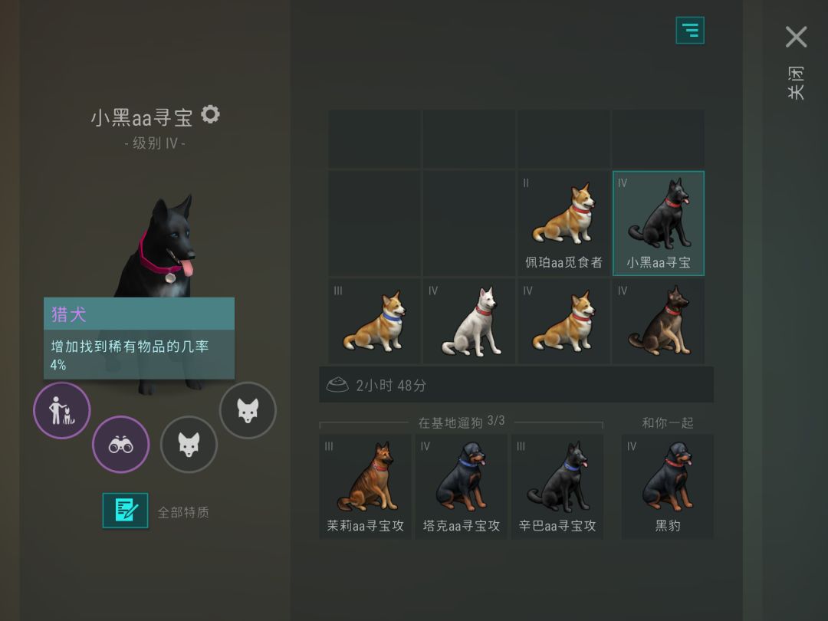Pick the level III corgi with blue collar

pyautogui.click(x=374, y=321)
